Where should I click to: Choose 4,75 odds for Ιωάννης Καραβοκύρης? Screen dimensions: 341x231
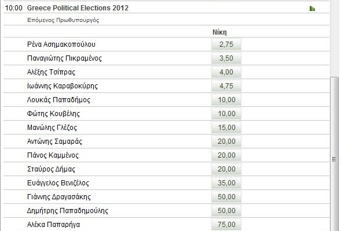(226, 86)
